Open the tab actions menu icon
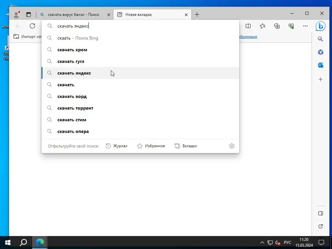Screen dimensions: 332x249 pyautogui.click(x=29, y=15)
